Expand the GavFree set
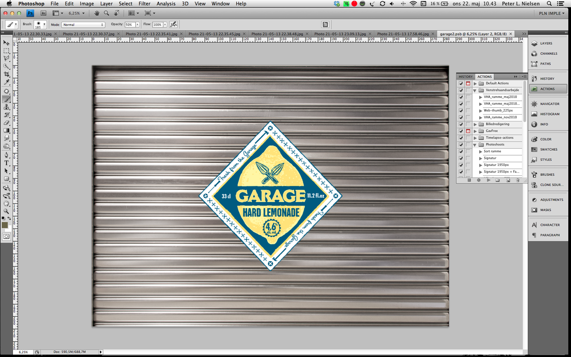 tap(475, 131)
